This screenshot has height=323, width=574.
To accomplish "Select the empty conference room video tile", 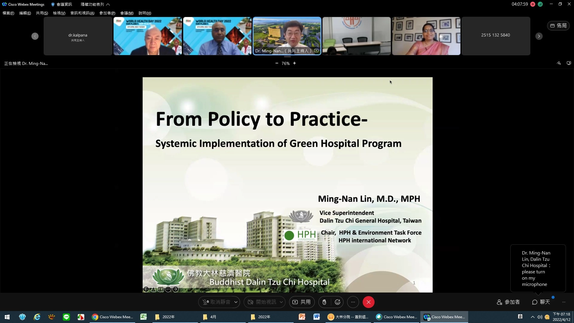I will (356, 36).
